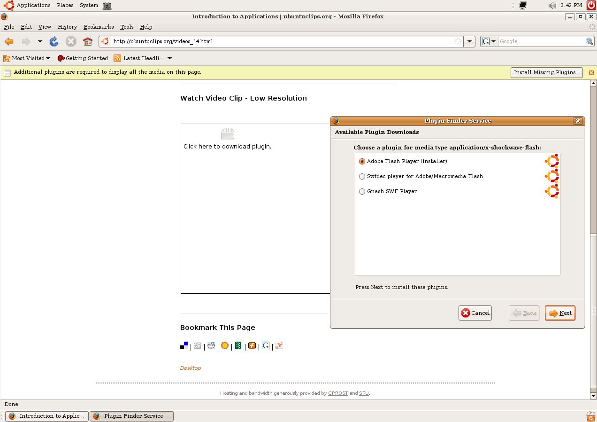Open the System menu in top panel

click(89, 6)
